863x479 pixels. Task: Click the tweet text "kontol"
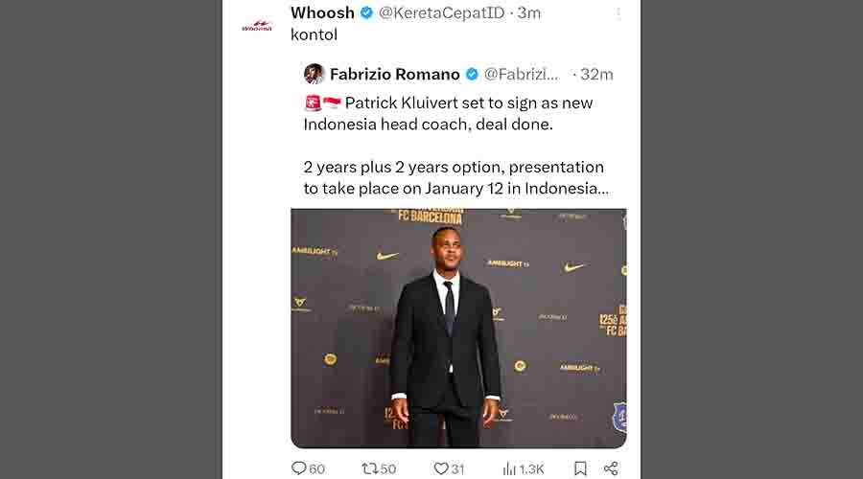314,34
